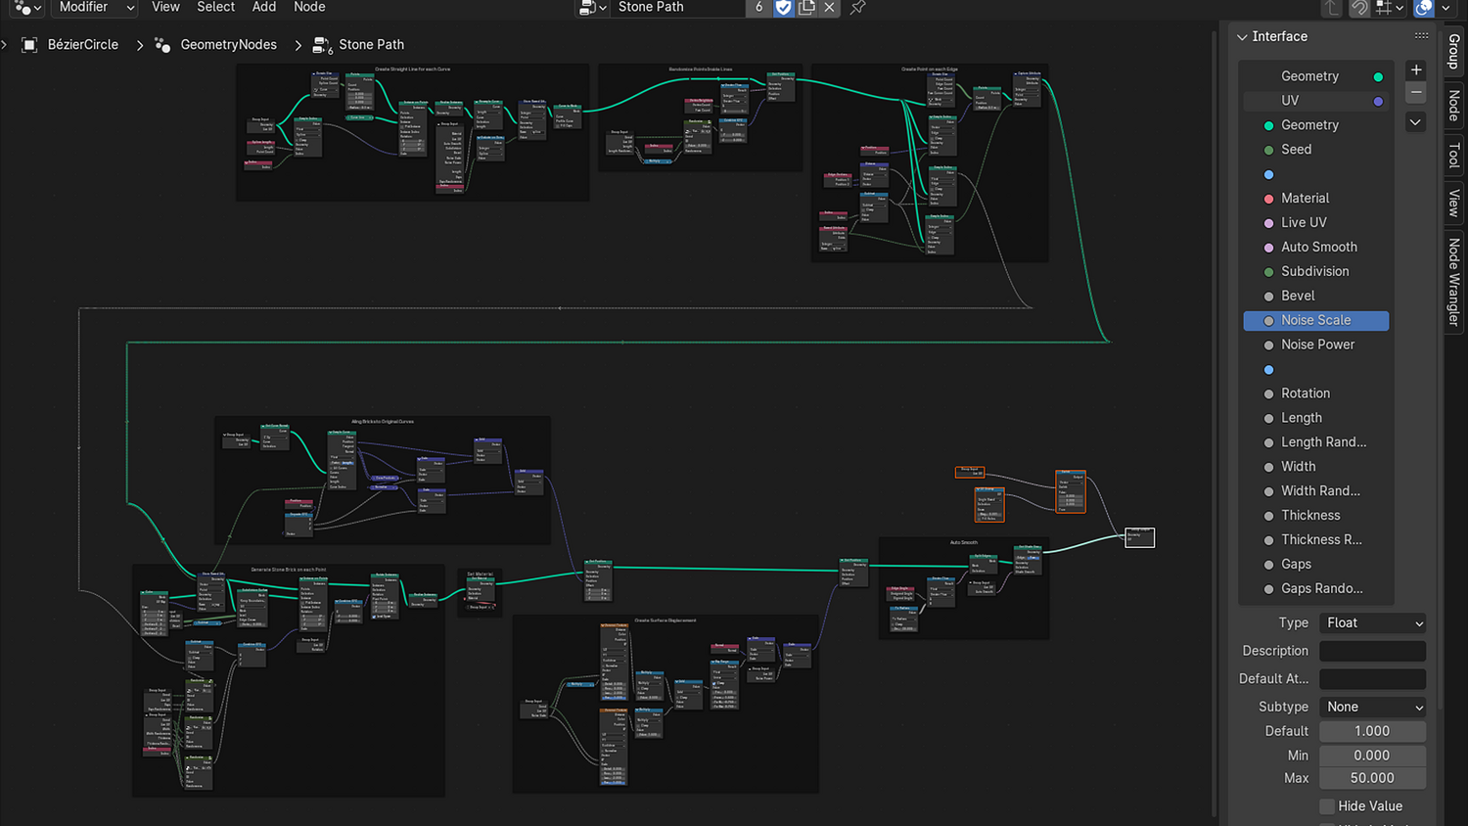Switch to the View sidebar tab

coord(1454,203)
